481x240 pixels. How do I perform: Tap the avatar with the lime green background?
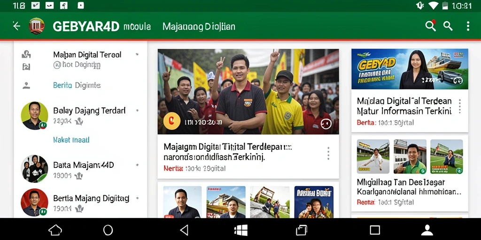pyautogui.click(x=34, y=116)
